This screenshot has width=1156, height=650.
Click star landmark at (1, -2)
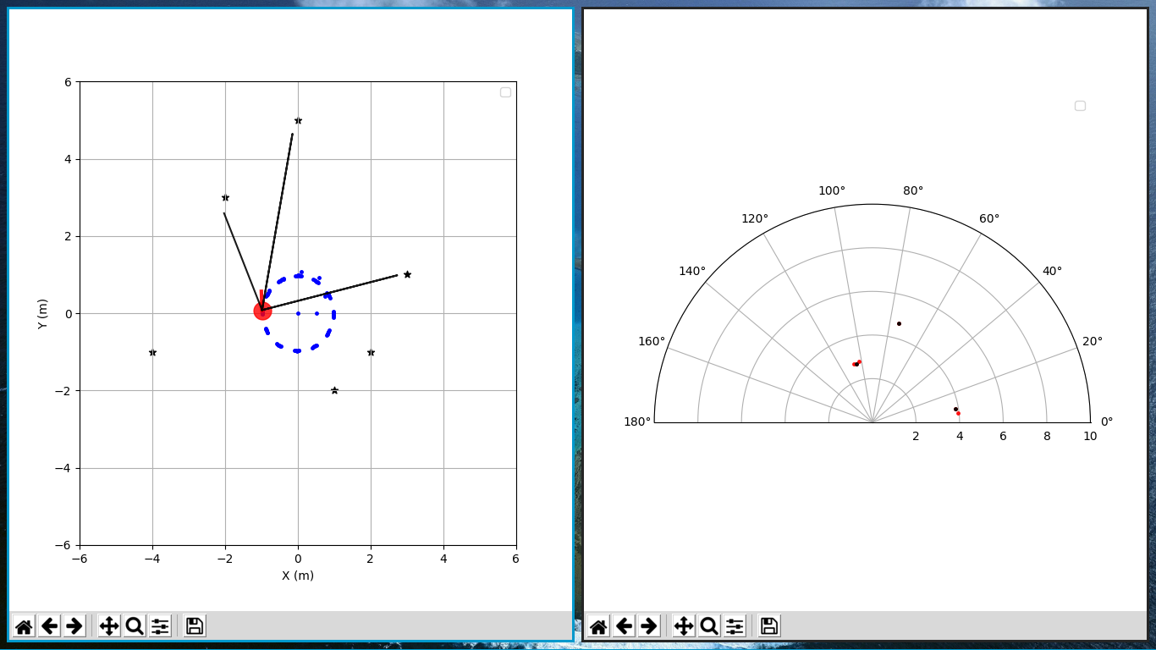pyautogui.click(x=334, y=390)
